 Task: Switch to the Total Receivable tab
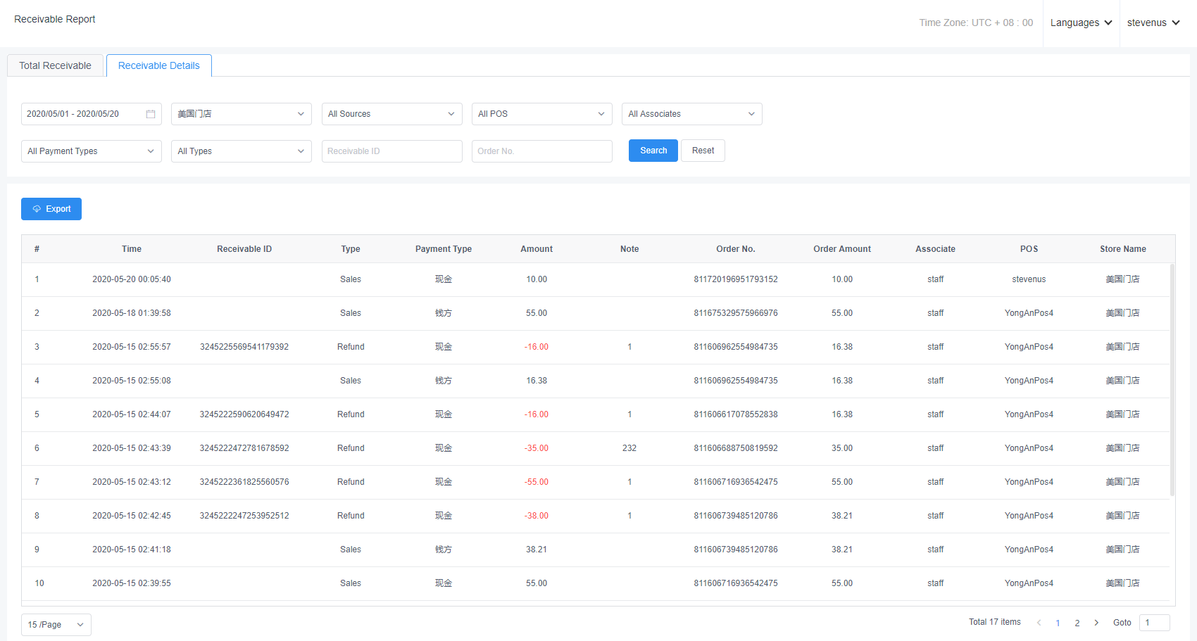[55, 65]
